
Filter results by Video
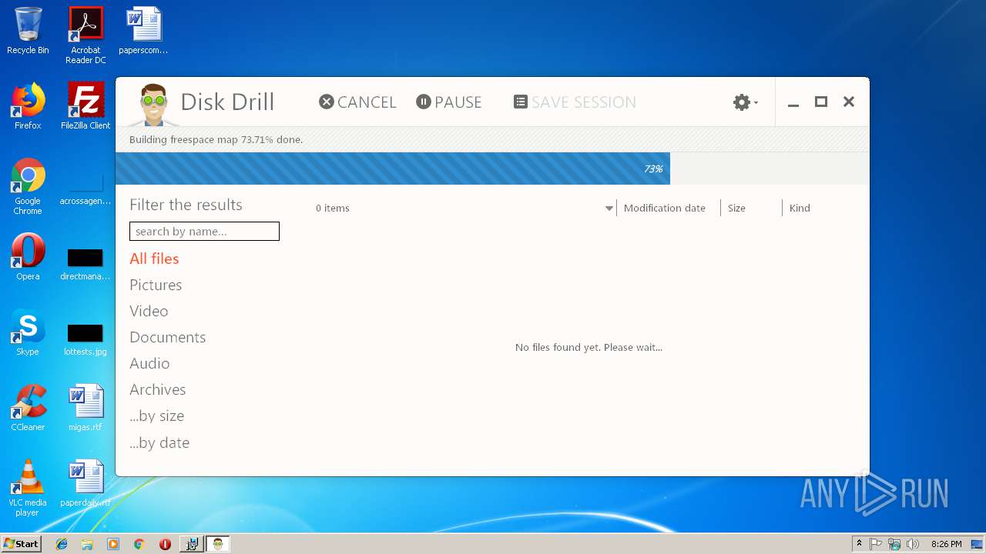[149, 311]
